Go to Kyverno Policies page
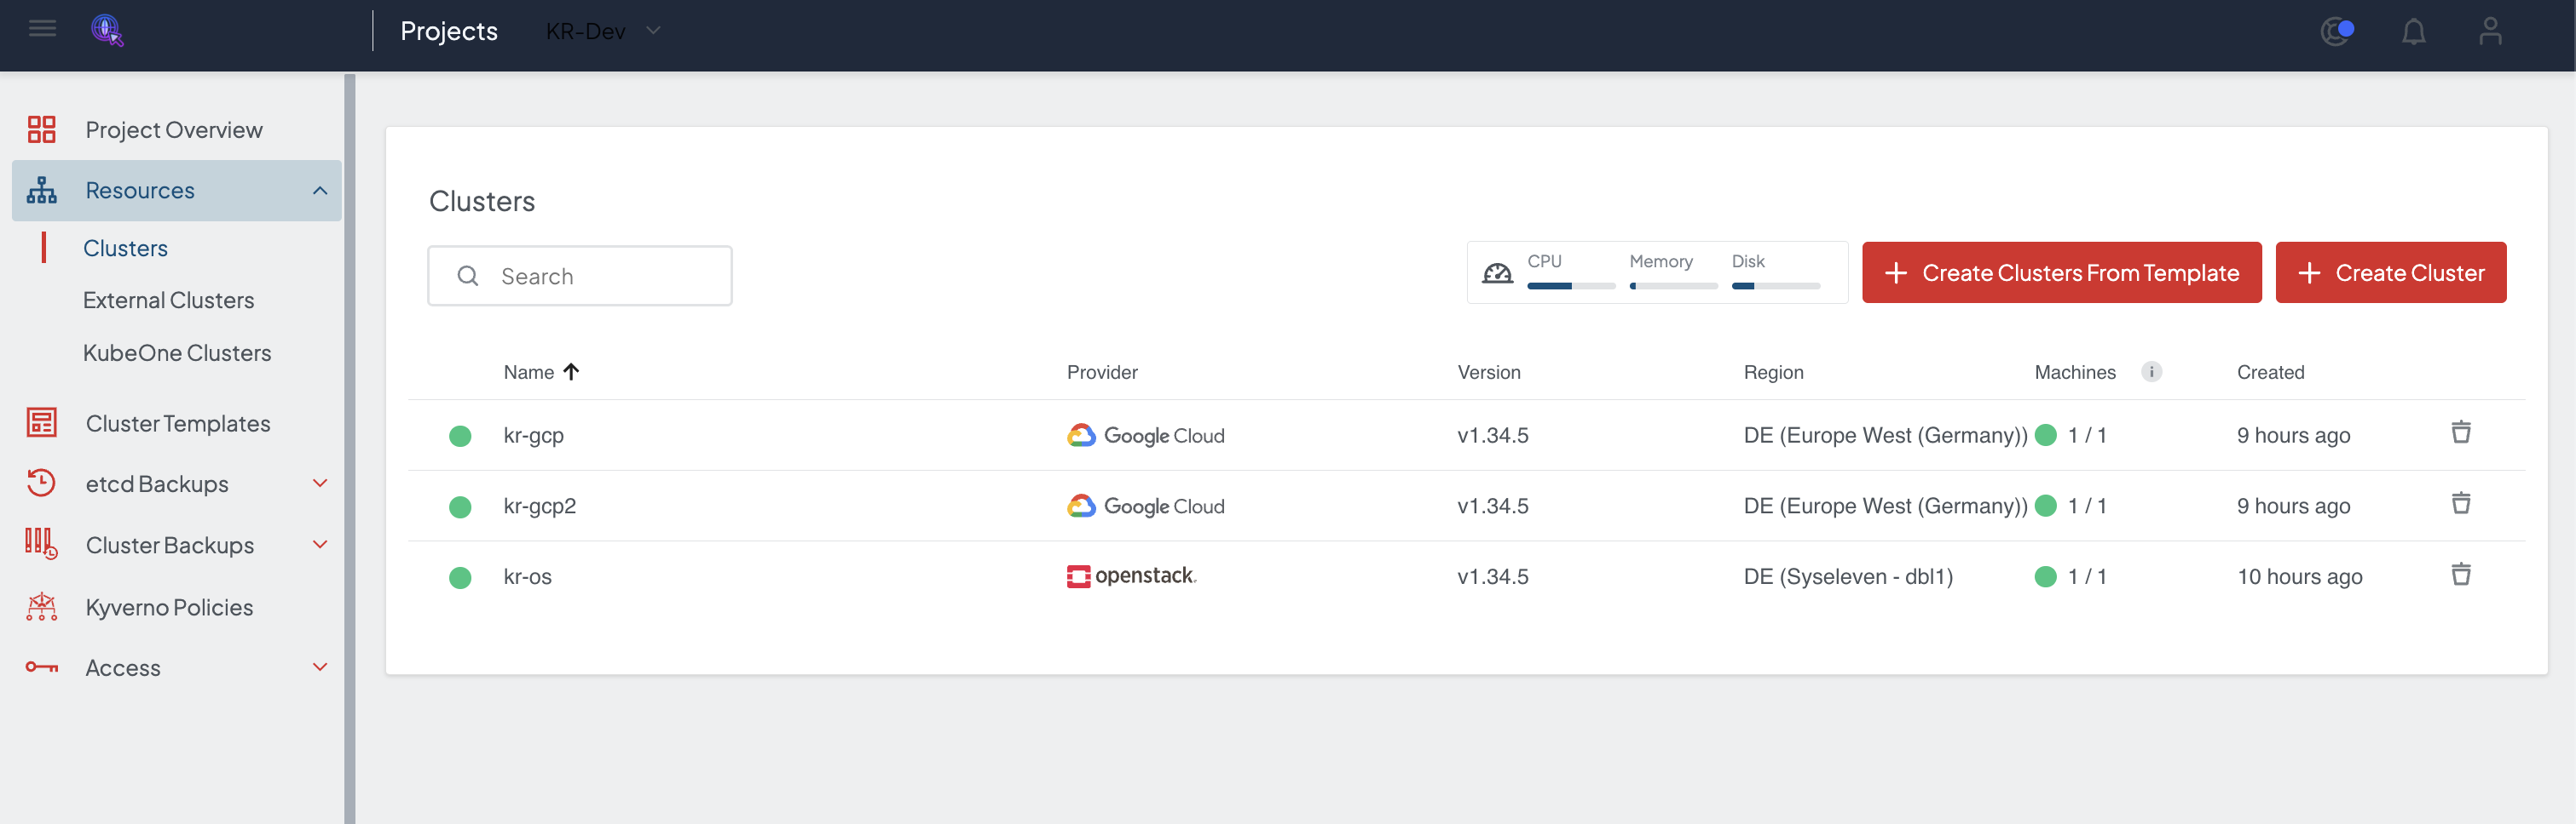The width and height of the screenshot is (2576, 824). point(169,607)
